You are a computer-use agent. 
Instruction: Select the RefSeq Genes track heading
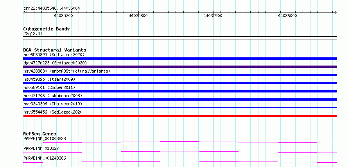tap(39, 134)
